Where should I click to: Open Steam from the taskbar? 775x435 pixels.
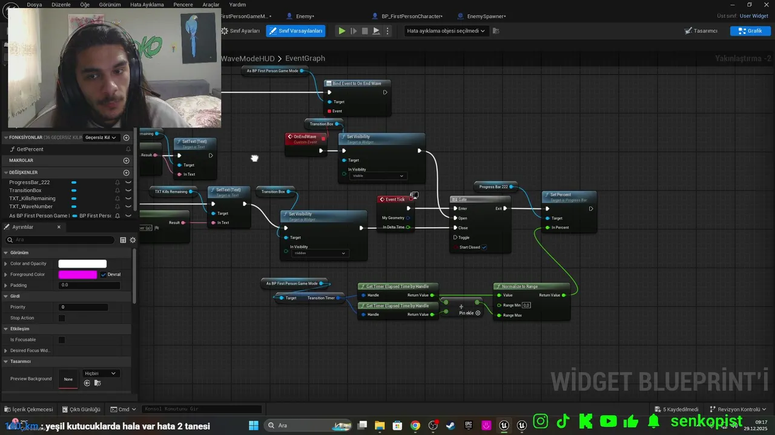coord(450,425)
